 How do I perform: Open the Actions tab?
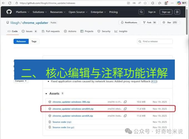point(70,31)
